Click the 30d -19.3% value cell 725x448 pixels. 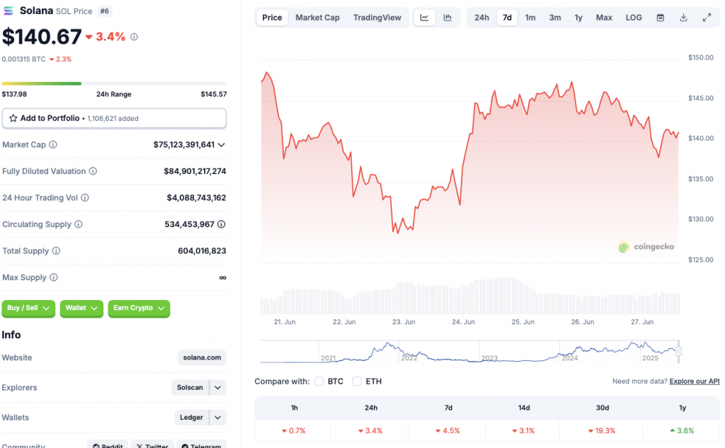tap(602, 430)
